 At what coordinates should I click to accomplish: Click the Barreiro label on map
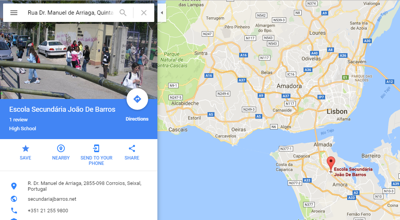click(371, 156)
